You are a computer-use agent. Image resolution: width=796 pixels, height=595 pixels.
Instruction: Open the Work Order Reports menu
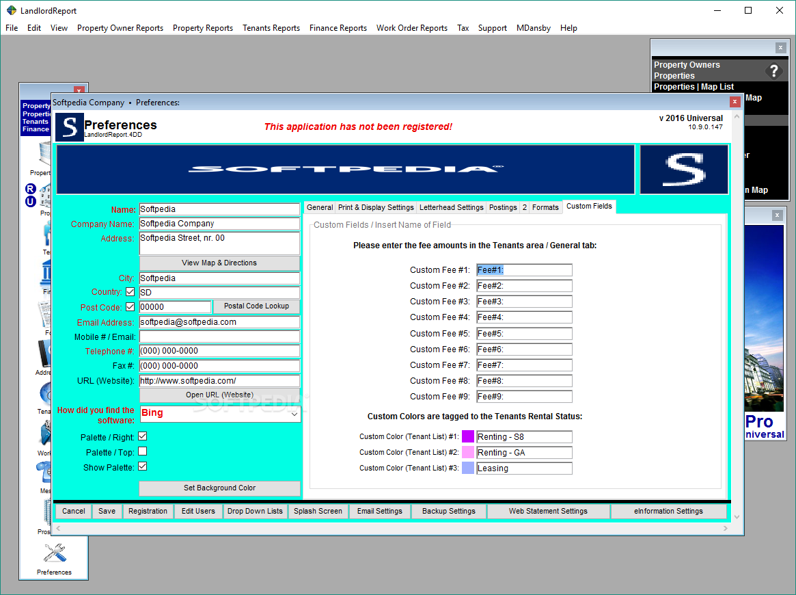412,28
